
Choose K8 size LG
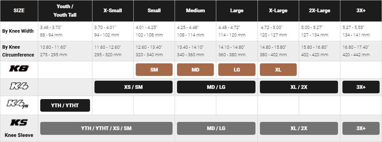click(237, 69)
